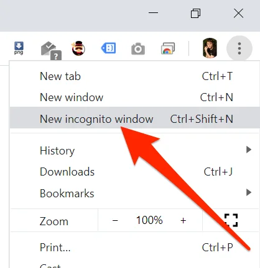
Task: Choose New window from menu
Action: [x=135, y=97]
